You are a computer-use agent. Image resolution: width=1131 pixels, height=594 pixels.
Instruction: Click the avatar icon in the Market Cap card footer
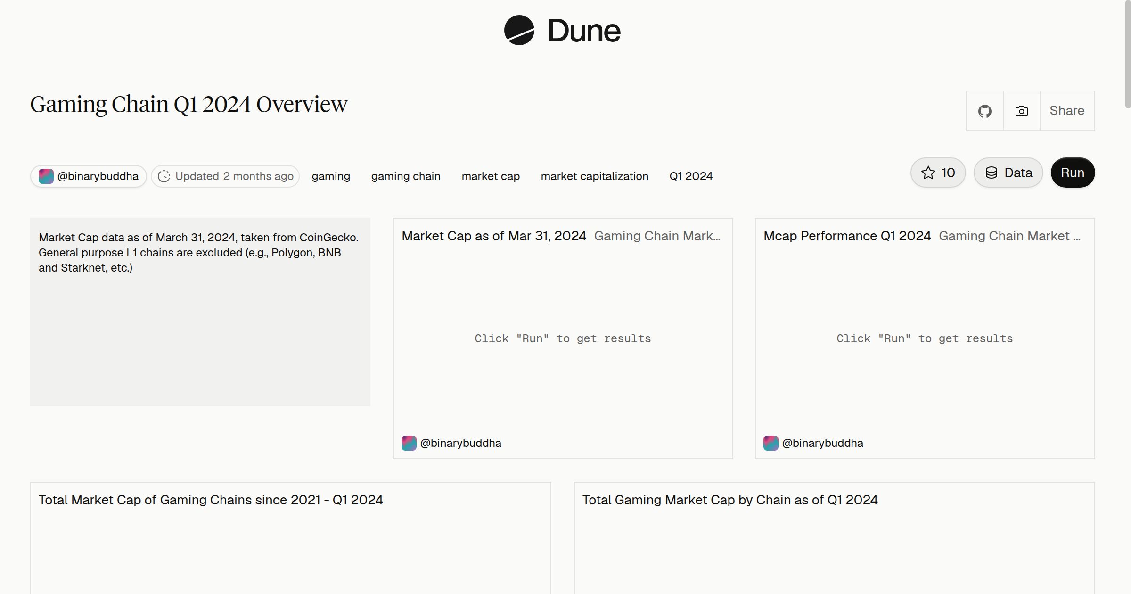click(409, 443)
